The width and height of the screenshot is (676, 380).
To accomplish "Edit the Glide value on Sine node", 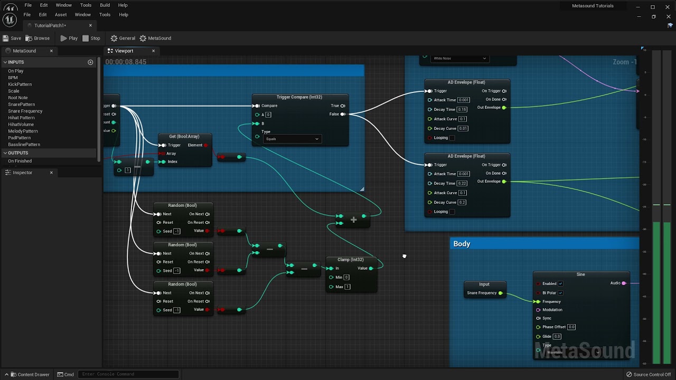I will 557,336.
